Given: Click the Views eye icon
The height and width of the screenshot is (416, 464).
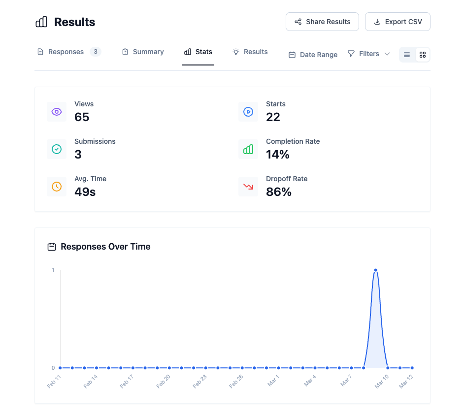Looking at the screenshot, I should [x=57, y=112].
